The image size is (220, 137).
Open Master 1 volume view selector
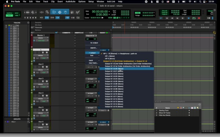tap(41, 38)
